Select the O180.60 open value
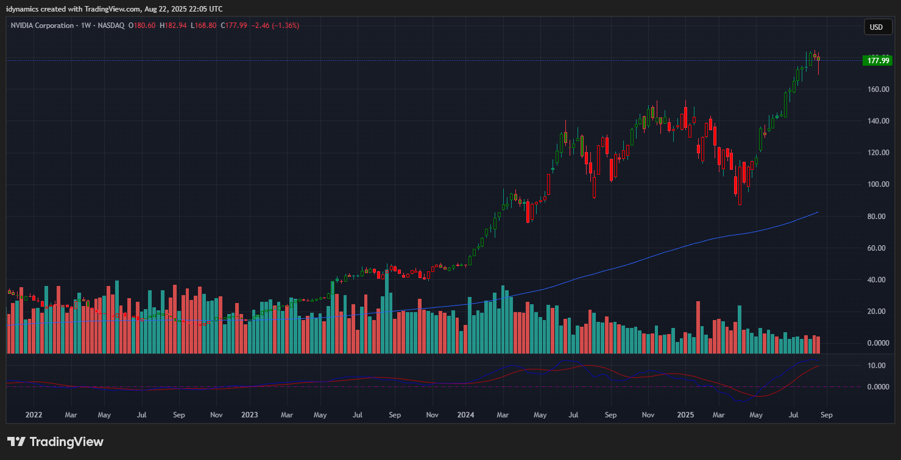 [x=142, y=26]
